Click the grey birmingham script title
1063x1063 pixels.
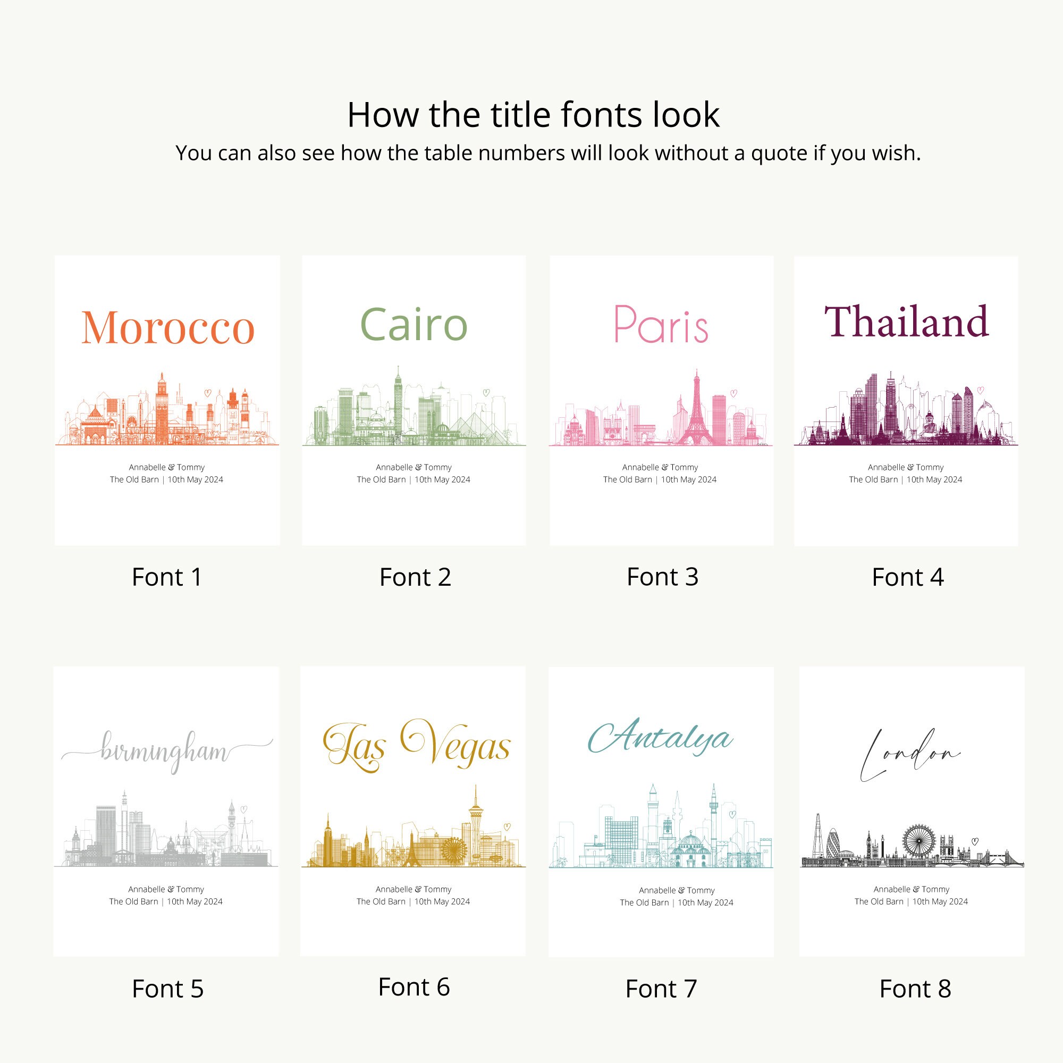[167, 751]
